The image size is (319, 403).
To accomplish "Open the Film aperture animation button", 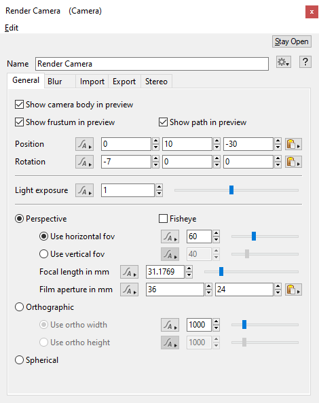I will coord(130,290).
